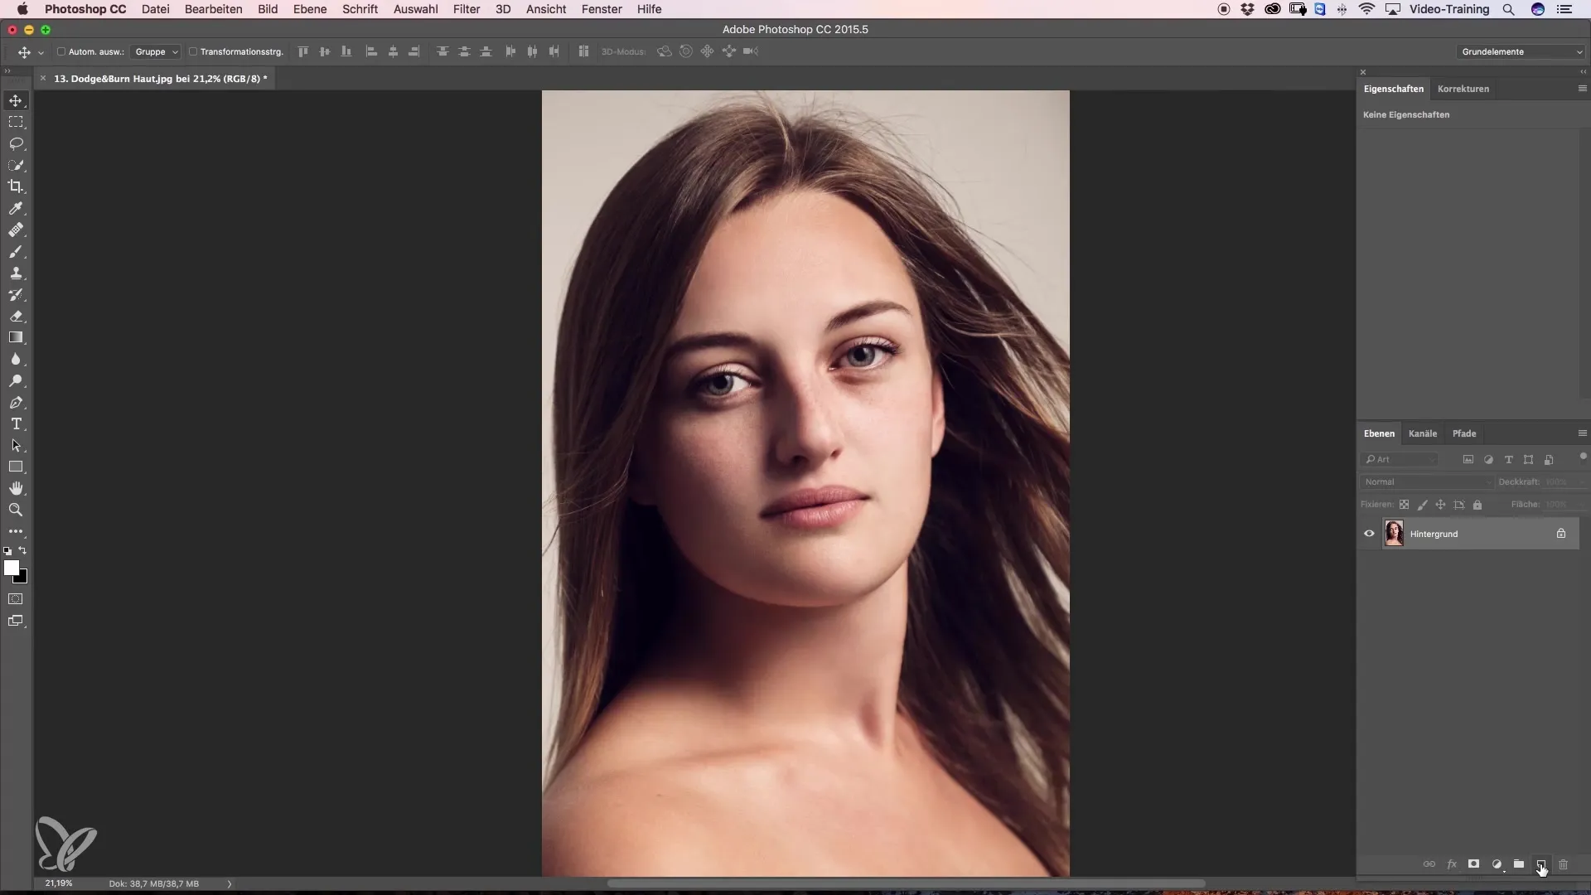This screenshot has width=1591, height=895.
Task: Select the Move tool
Action: click(x=16, y=100)
